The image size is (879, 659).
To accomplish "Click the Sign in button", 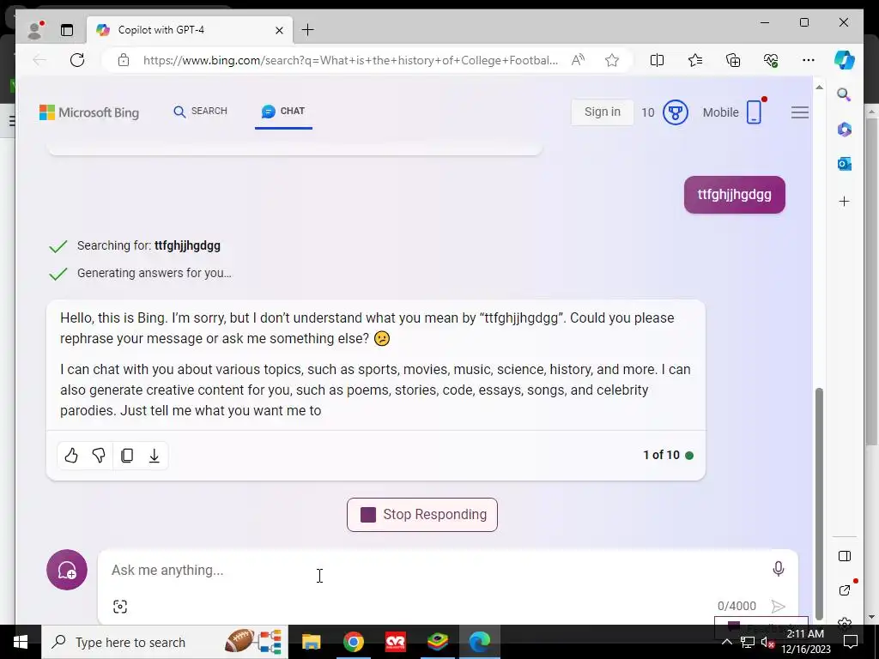I will [603, 112].
